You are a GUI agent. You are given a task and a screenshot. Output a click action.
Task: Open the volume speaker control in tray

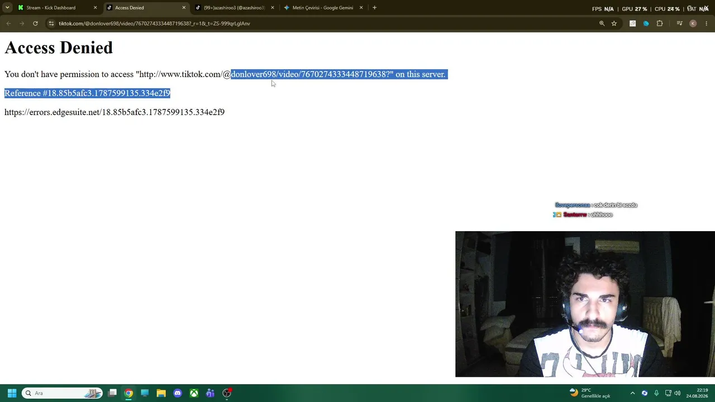click(678, 393)
